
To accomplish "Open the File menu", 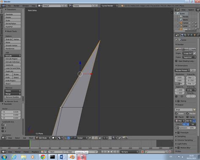I will pos(9,6).
